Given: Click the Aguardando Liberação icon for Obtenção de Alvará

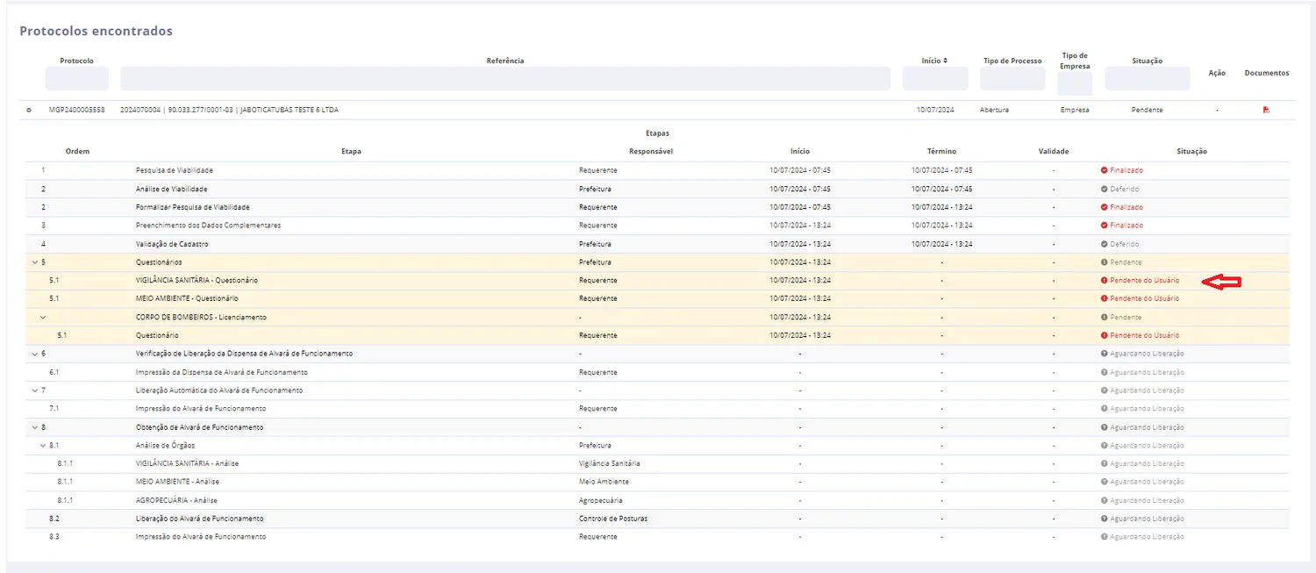Looking at the screenshot, I should (x=1105, y=427).
